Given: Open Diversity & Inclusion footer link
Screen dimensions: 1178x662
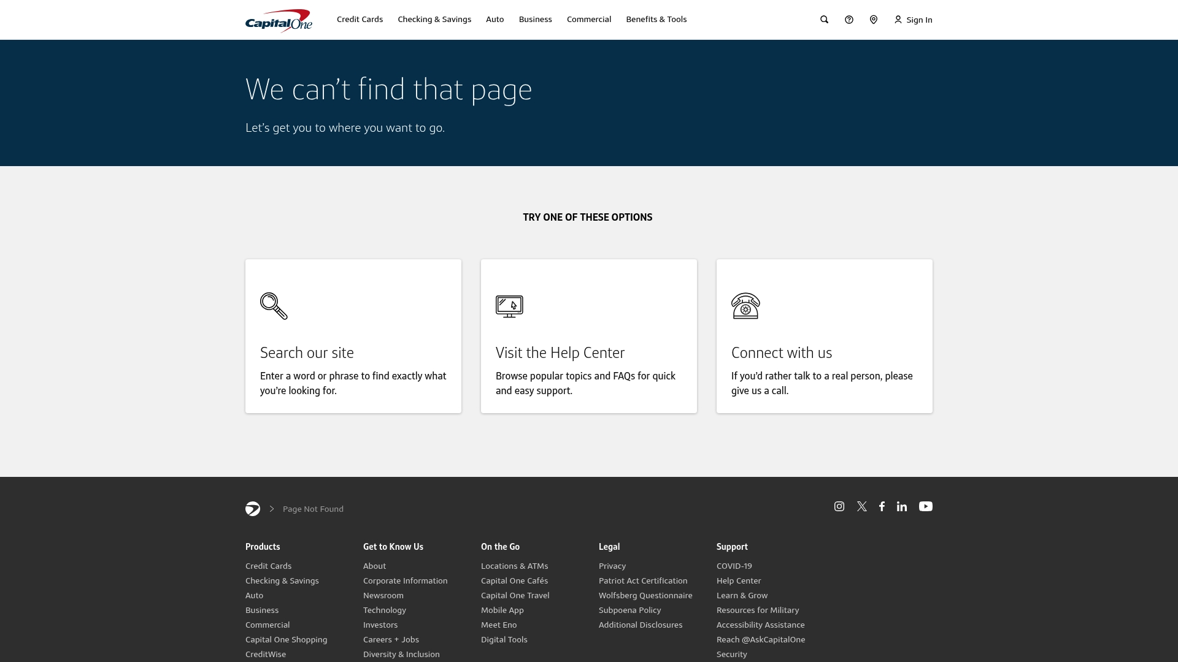Looking at the screenshot, I should pos(401,654).
